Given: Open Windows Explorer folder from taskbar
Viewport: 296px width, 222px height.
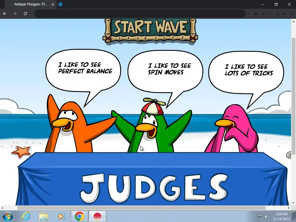Looking at the screenshot, I should [x=44, y=217].
